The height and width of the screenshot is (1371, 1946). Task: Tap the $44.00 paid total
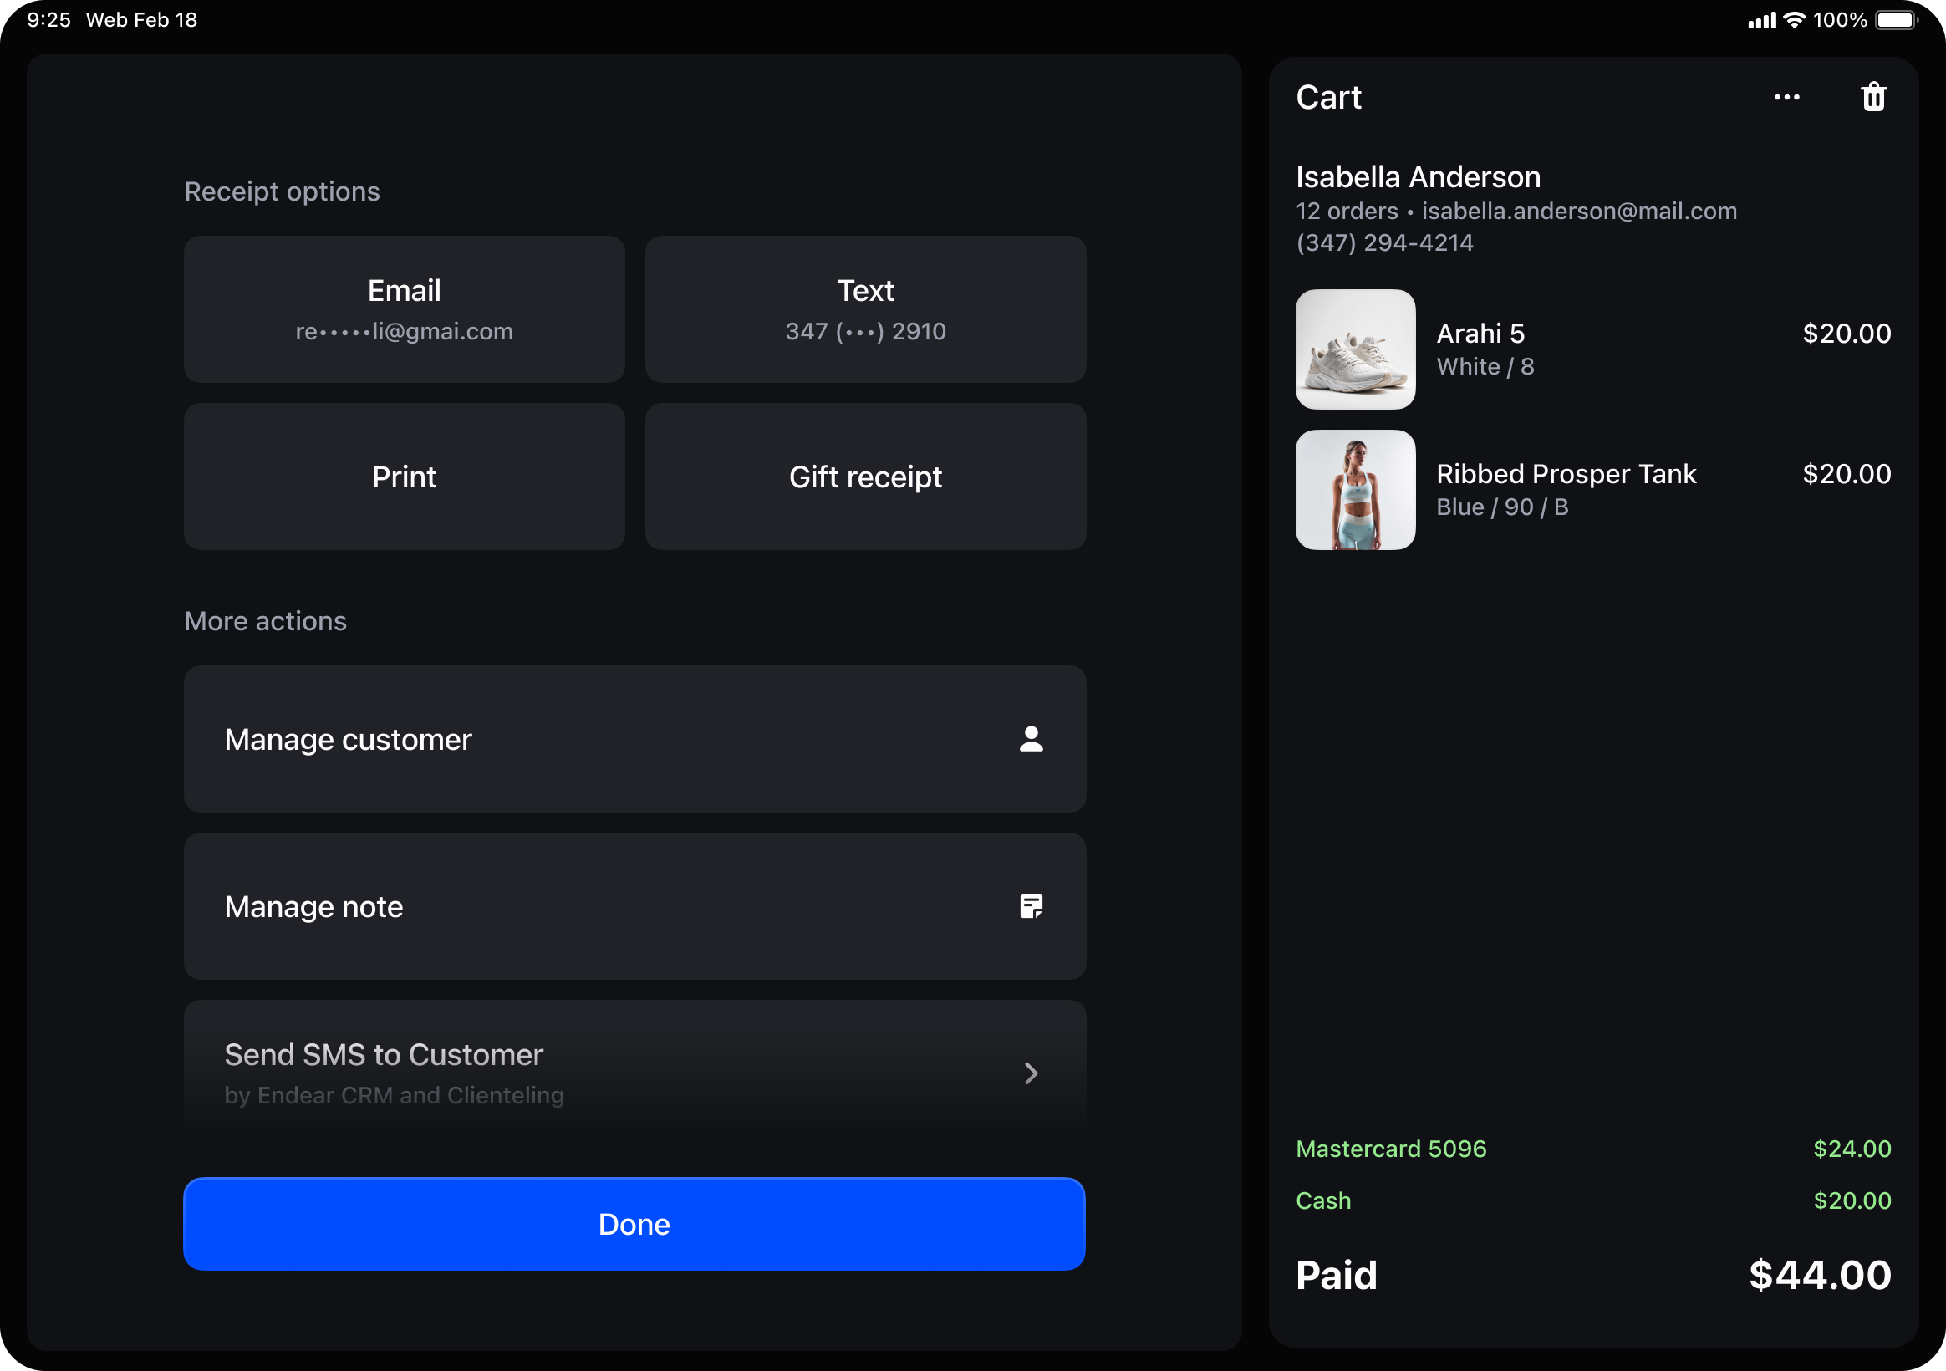(x=1820, y=1274)
